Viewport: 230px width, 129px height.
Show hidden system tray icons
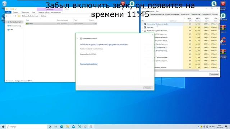click(x=198, y=126)
